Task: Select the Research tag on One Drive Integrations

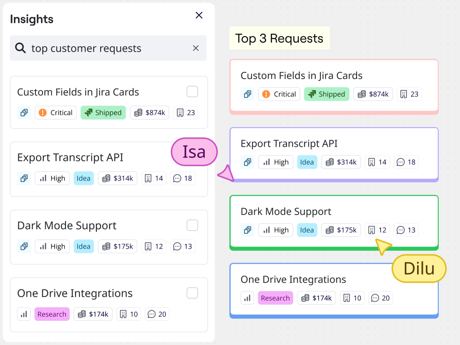Action: pos(52,314)
